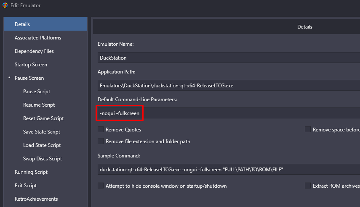Image resolution: width=360 pixels, height=207 pixels.
Task: Open the Associated Platforms section
Action: [x=38, y=38]
